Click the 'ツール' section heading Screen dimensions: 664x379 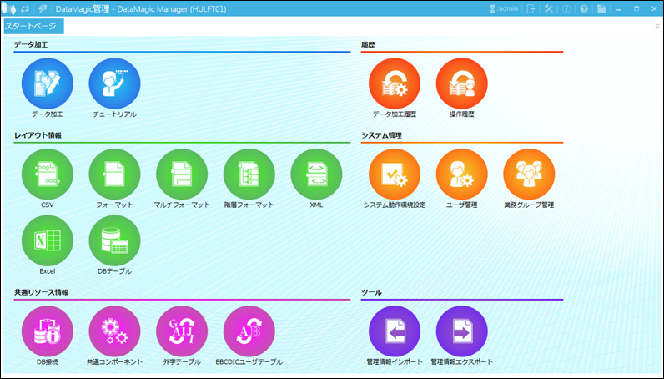click(x=371, y=292)
